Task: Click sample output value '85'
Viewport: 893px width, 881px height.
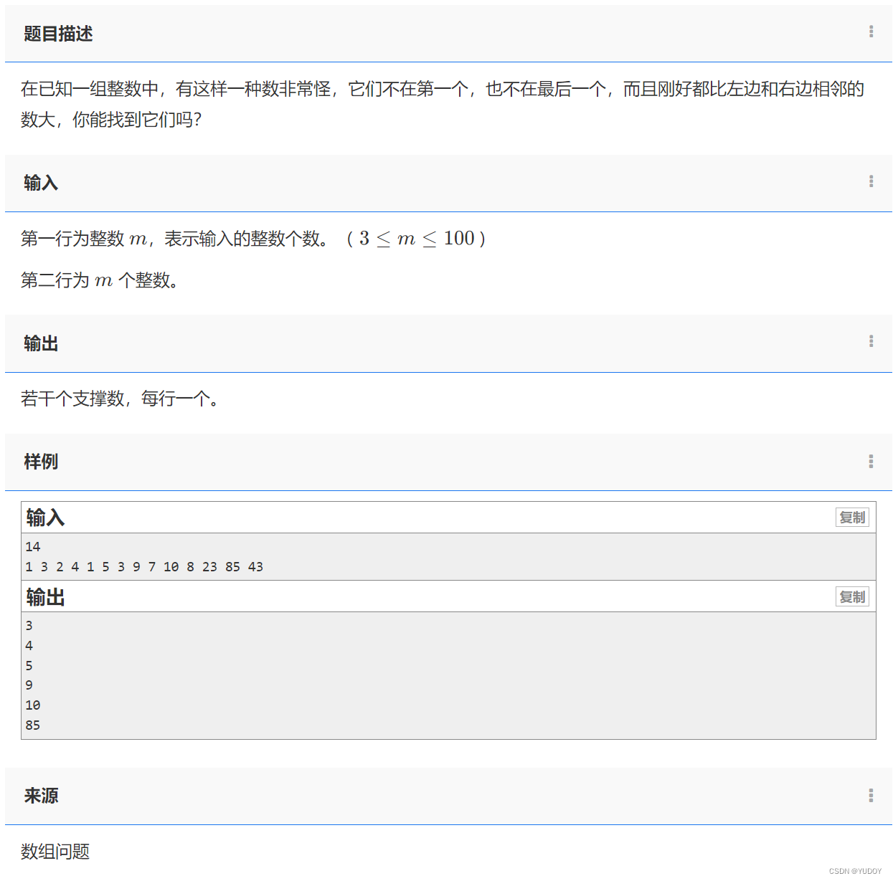Action: click(x=33, y=725)
